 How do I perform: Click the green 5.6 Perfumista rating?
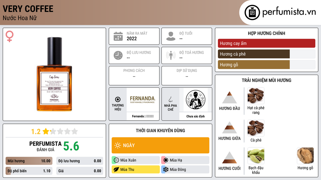pyautogui.click(x=71, y=146)
